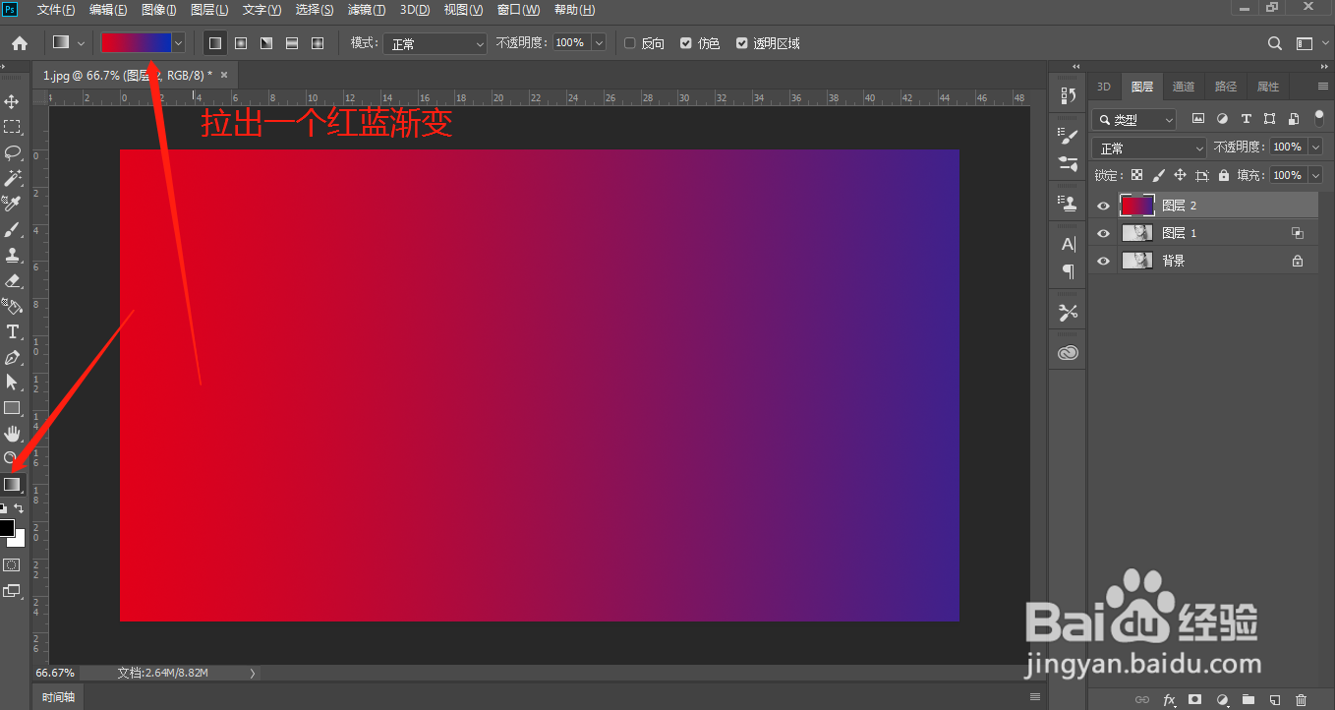Select the Gradient tool in toolbox

click(12, 484)
